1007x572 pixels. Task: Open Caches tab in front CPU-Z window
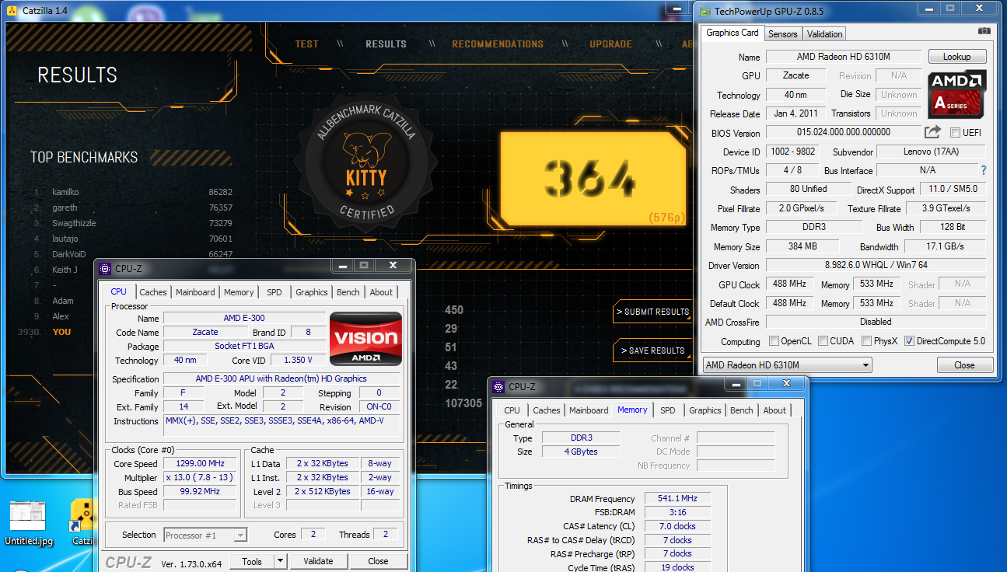tap(153, 292)
